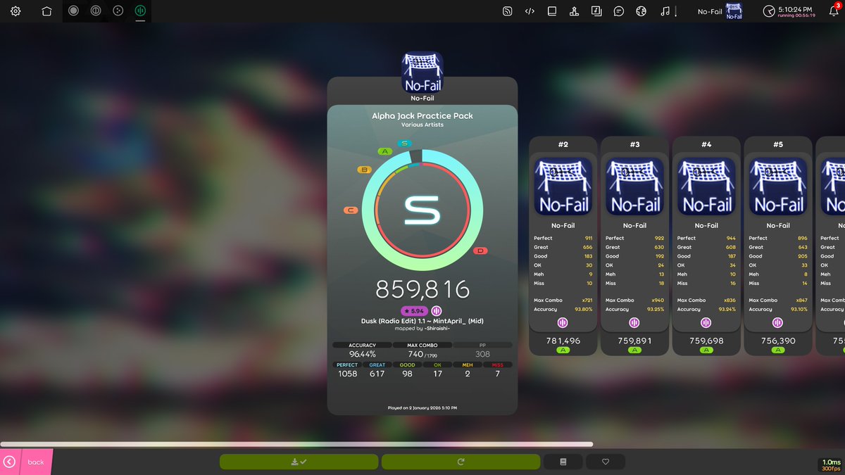Open the settings gear in the toolbar
Image resolution: width=845 pixels, height=475 pixels.
point(15,11)
